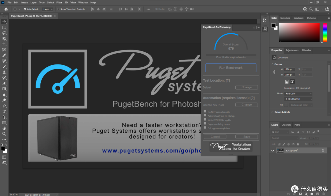Open the Image menu
Screen dimensions: 331x196
pyautogui.click(x=24, y=2)
